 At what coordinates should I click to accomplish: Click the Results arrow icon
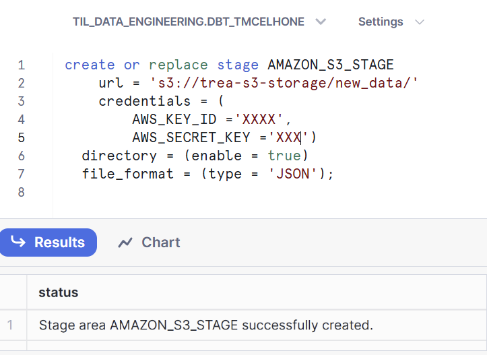point(18,243)
